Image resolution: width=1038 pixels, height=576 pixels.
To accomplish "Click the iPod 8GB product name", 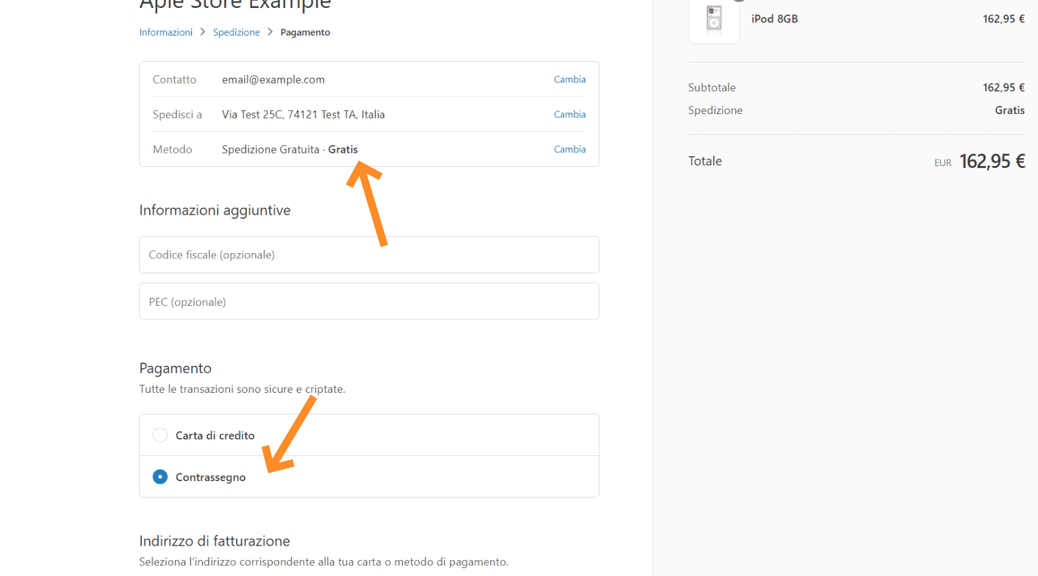I will pyautogui.click(x=774, y=19).
